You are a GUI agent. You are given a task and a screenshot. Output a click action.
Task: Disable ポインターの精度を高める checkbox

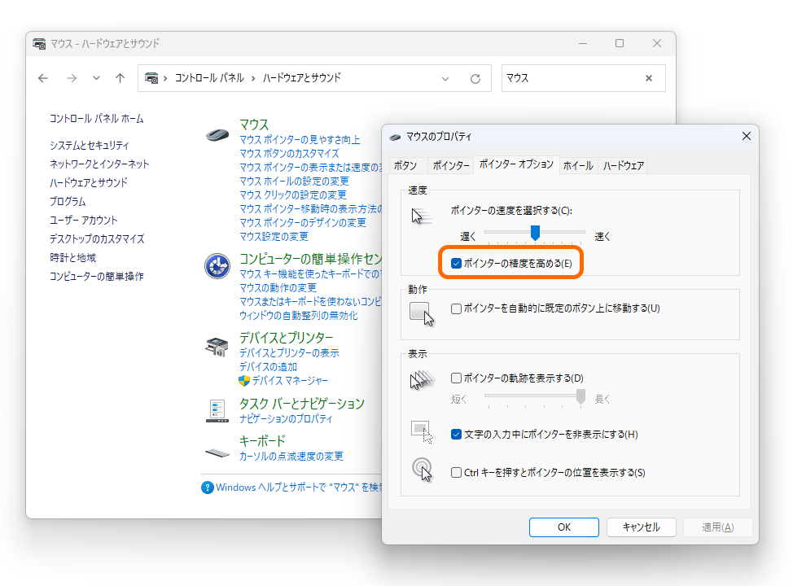coord(457,263)
